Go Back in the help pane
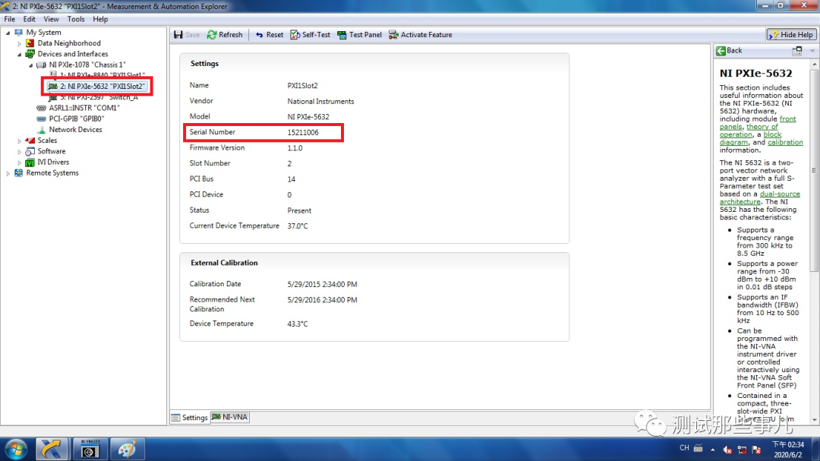 (730, 51)
